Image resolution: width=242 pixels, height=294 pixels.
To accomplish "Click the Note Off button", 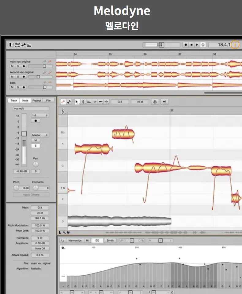I will [x=40, y=248].
